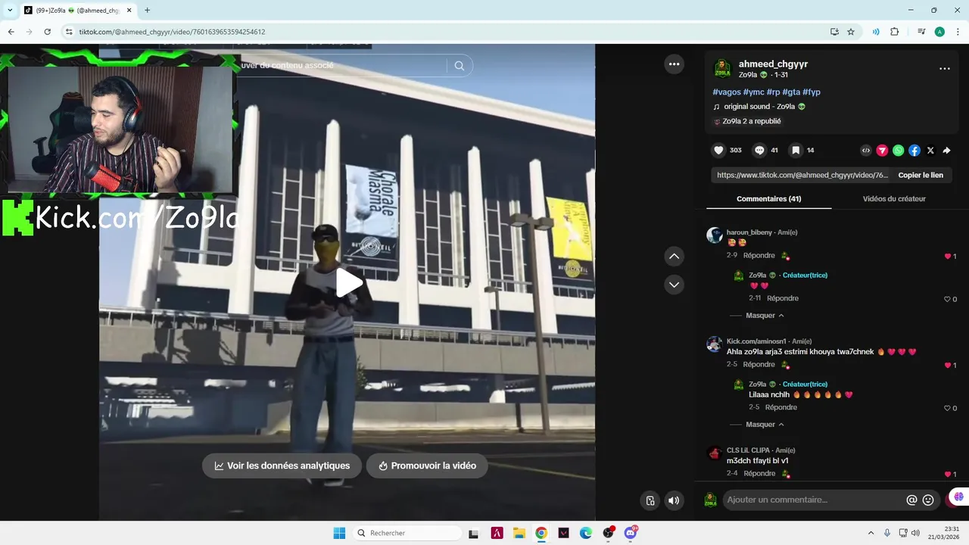Go to next video with down arrow
969x545 pixels.
[x=674, y=285]
